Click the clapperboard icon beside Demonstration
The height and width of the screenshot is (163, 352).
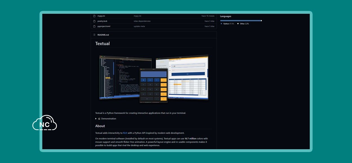coord(99,119)
